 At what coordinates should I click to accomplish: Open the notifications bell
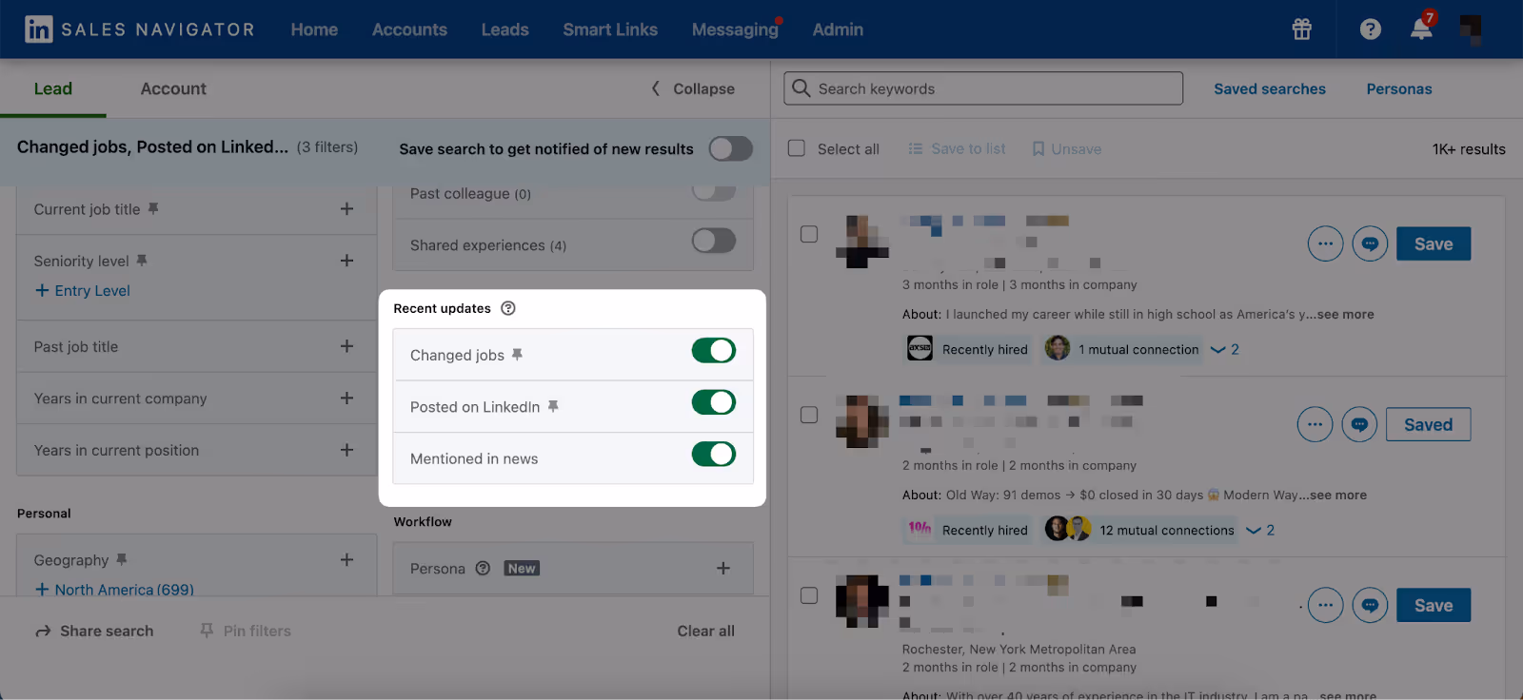tap(1421, 29)
